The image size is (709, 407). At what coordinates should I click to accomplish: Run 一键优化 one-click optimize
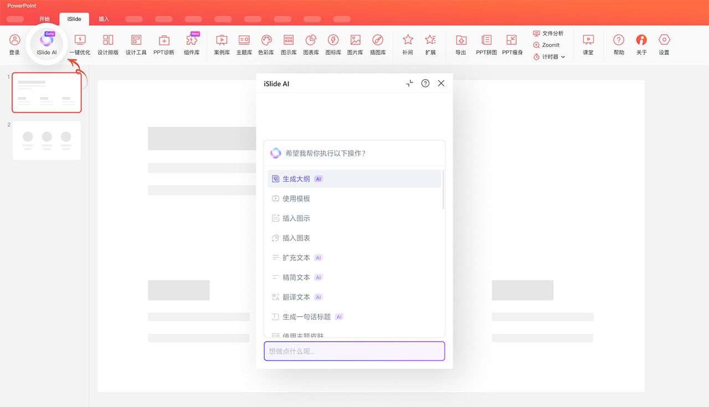pos(80,44)
